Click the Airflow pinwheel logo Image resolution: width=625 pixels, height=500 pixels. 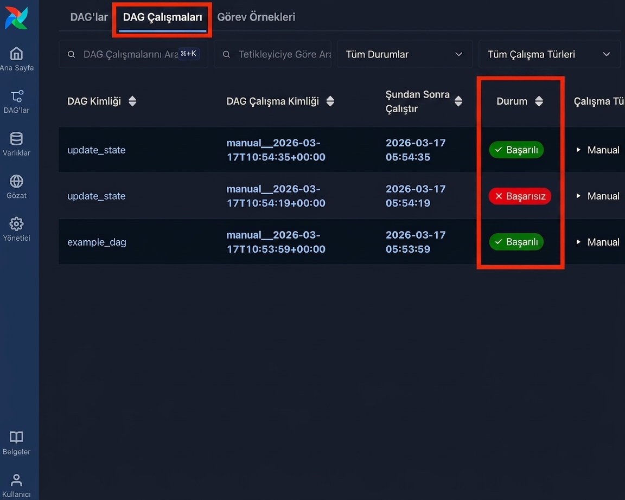coord(16,18)
